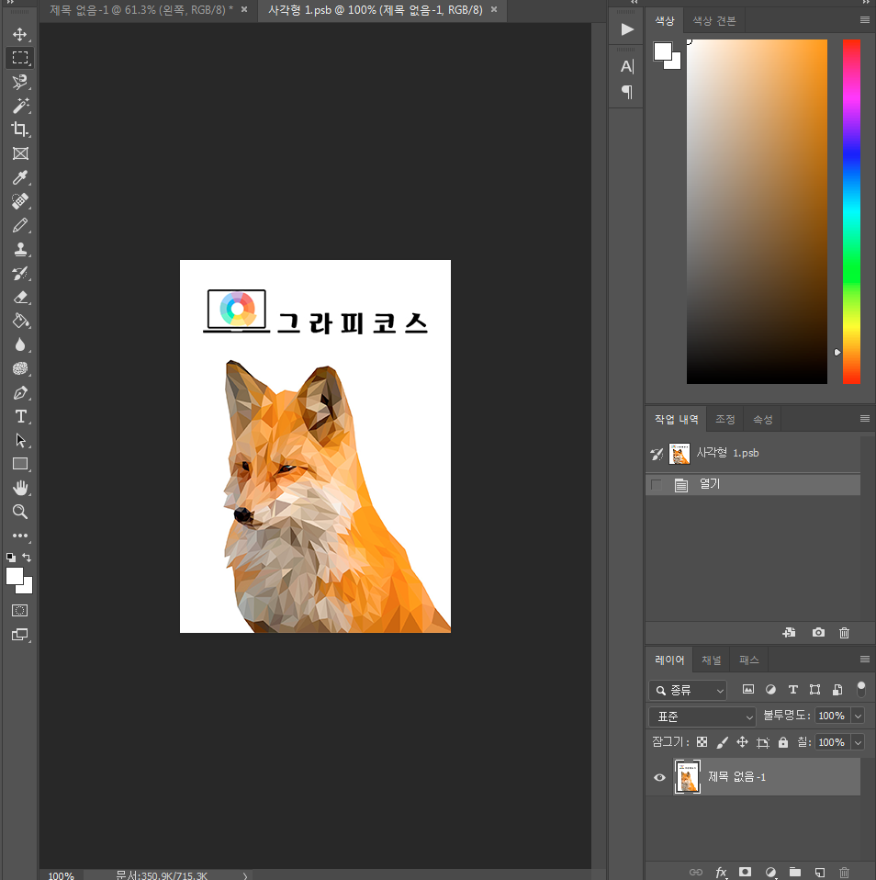This screenshot has height=880, width=876.
Task: Delete the current history state
Action: pyautogui.click(x=844, y=633)
